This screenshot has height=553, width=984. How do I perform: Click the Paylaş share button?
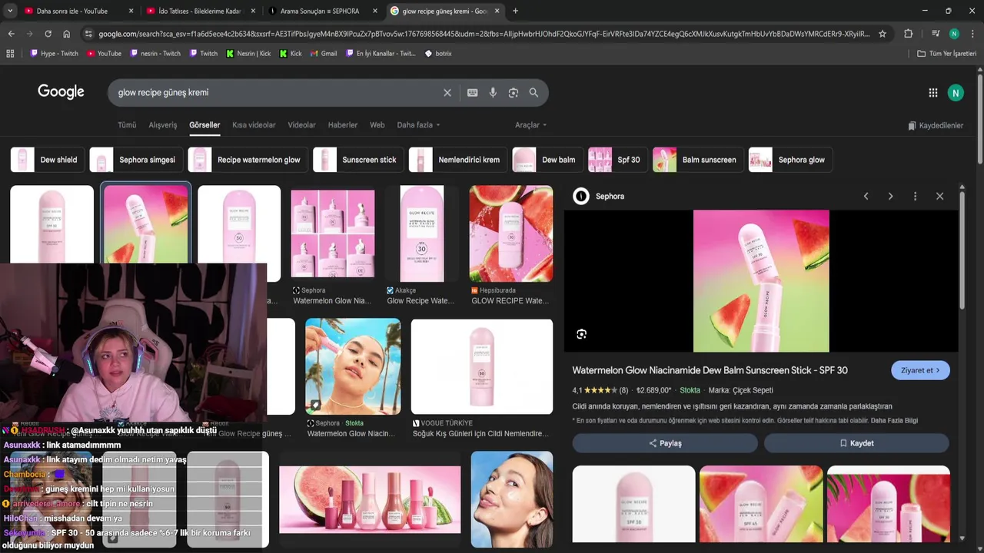click(x=665, y=443)
